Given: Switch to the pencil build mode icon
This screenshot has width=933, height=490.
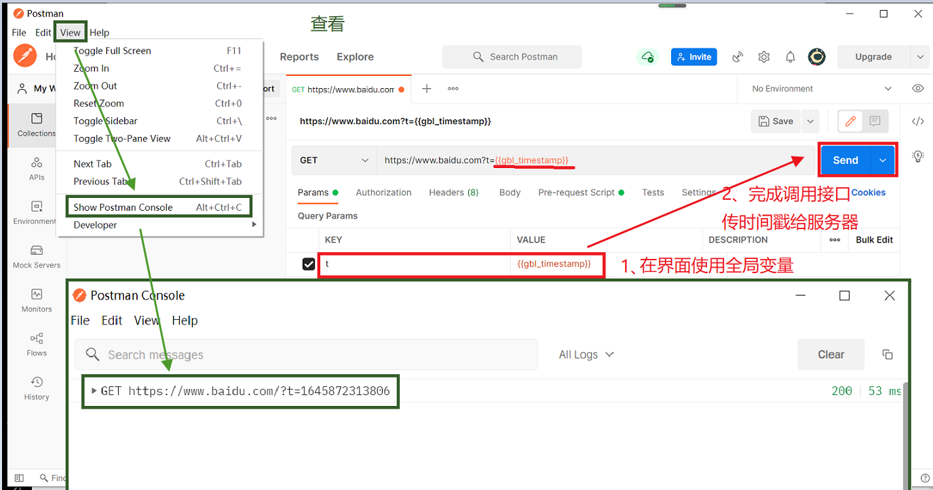Looking at the screenshot, I should click(x=850, y=121).
